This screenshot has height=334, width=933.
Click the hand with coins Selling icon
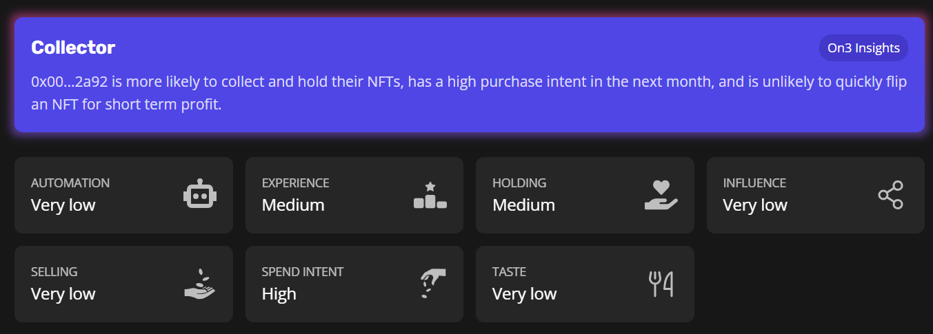[x=200, y=284]
